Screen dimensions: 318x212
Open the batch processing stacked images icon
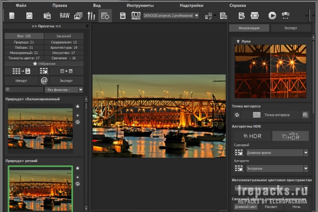(78, 15)
